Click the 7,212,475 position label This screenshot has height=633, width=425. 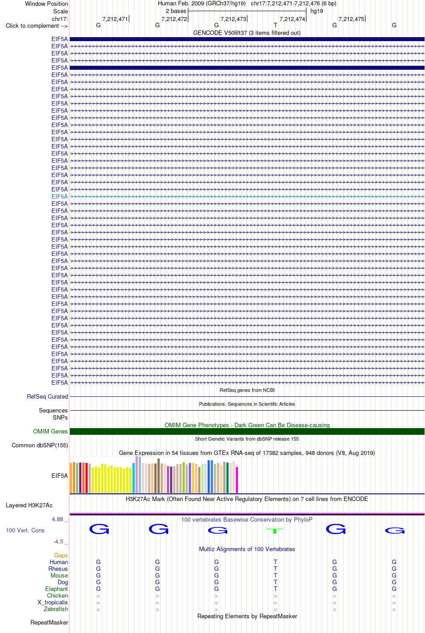click(x=351, y=19)
